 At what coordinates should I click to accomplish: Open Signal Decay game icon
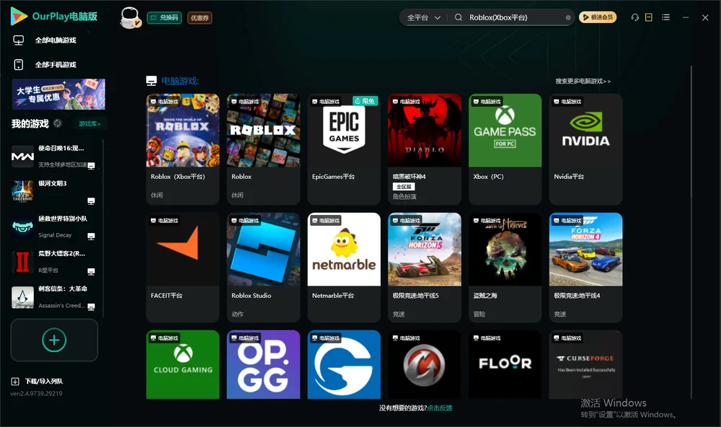pos(22,226)
